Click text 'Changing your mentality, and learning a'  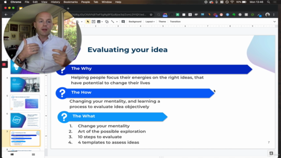tap(115, 101)
